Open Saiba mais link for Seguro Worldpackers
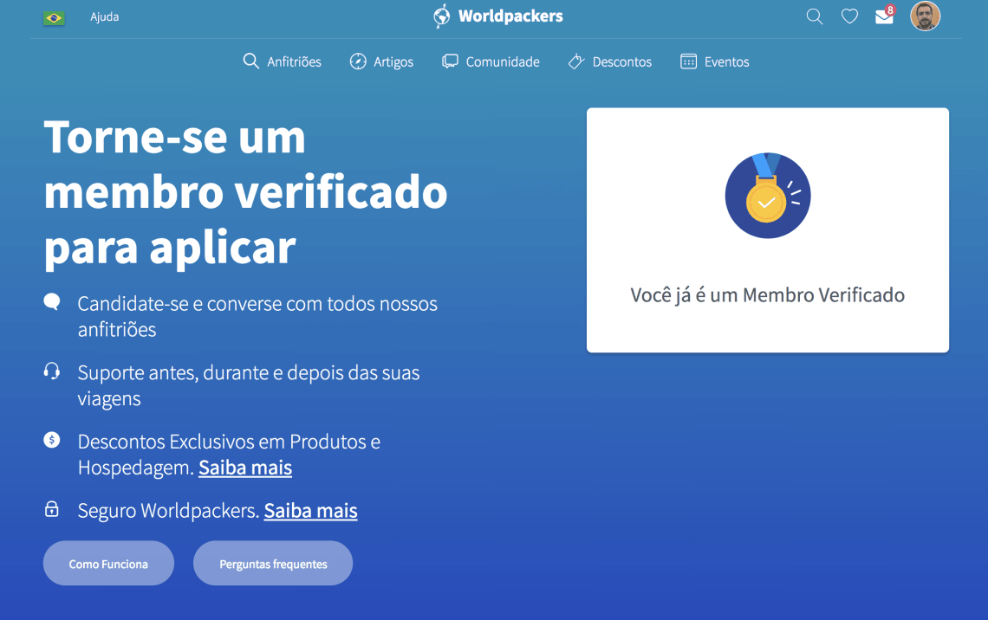This screenshot has width=988, height=620. pyautogui.click(x=310, y=511)
